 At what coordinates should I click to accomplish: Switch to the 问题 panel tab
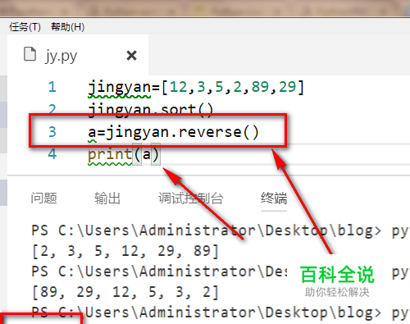43,198
